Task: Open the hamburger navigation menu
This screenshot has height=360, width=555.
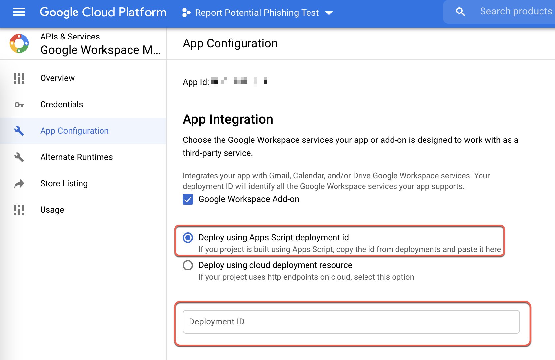Action: [19, 13]
